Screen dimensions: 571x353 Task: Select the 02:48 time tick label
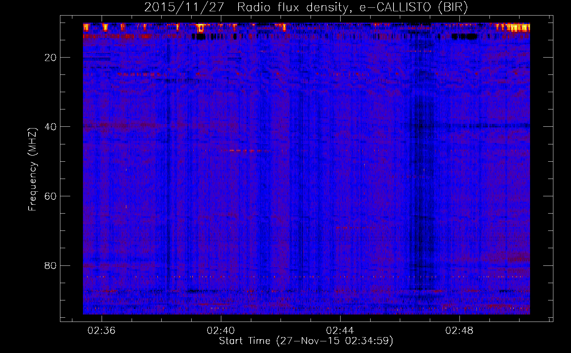459,331
